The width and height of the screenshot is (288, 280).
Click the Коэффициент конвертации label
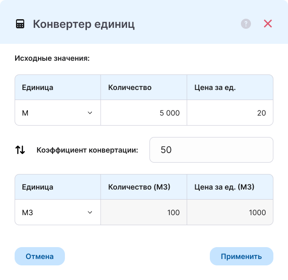(87, 149)
